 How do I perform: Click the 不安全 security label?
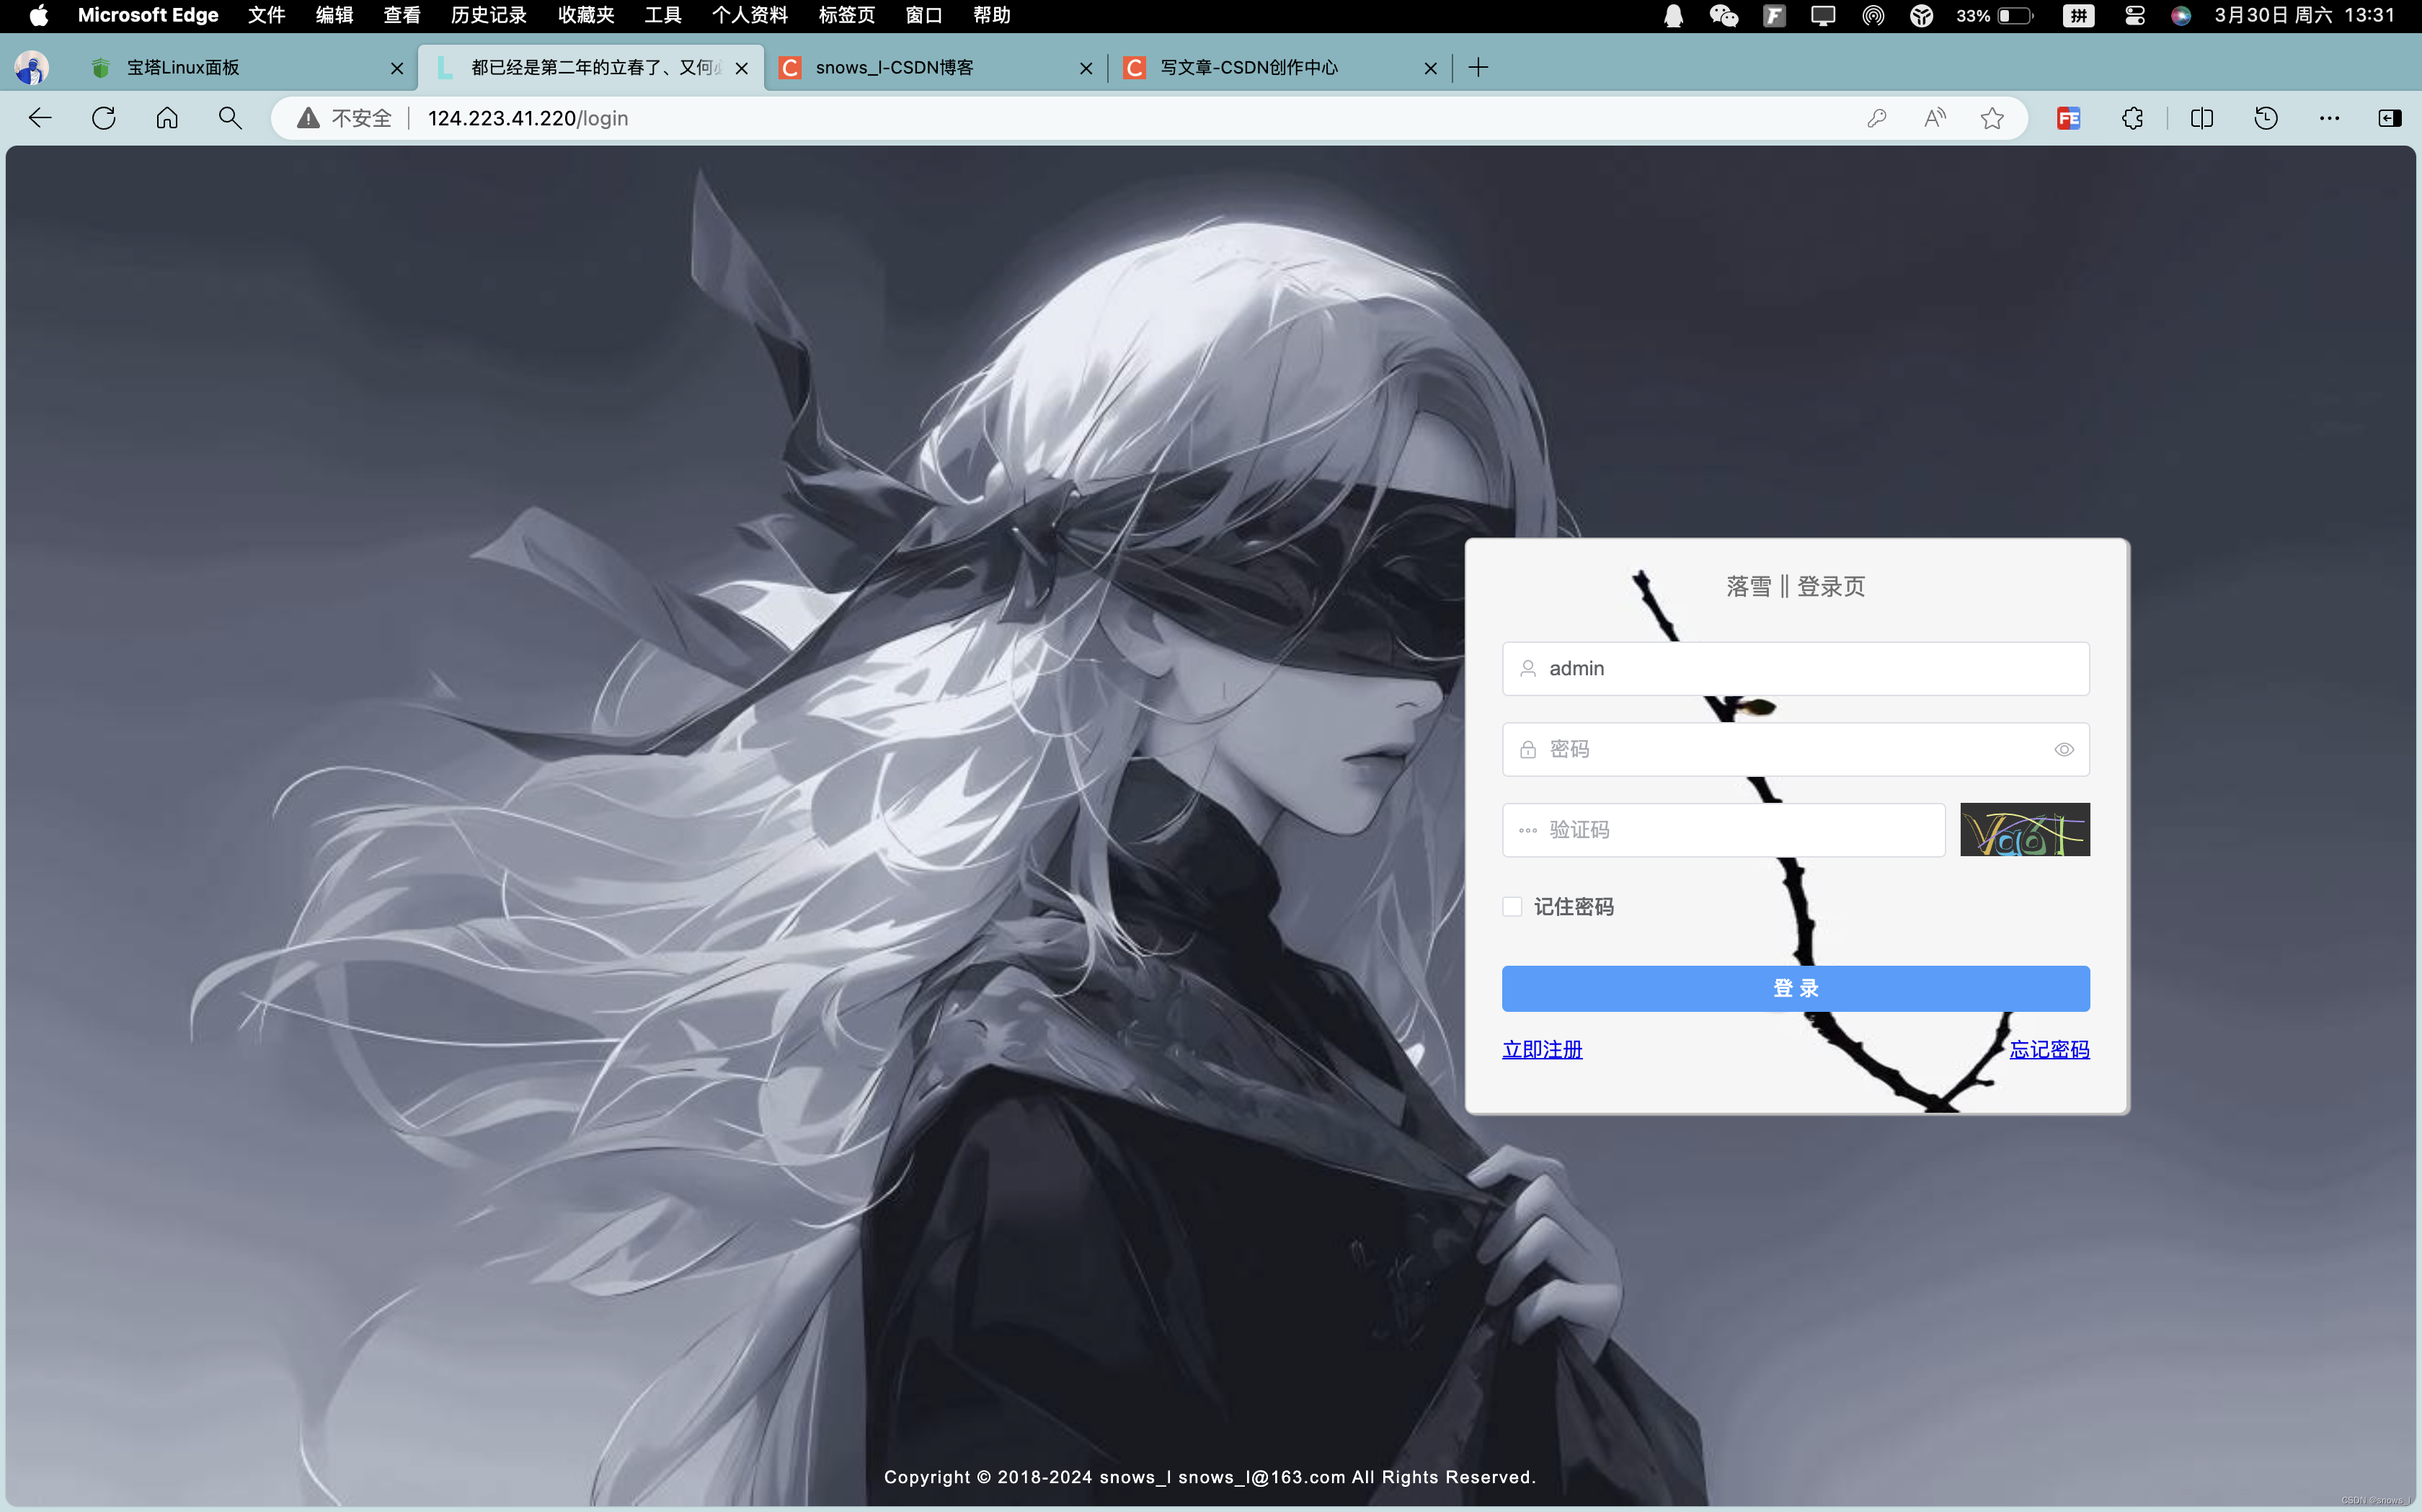tap(361, 118)
